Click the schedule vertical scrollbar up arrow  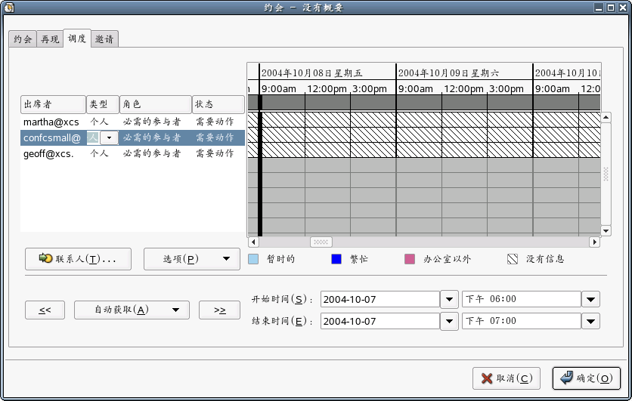click(606, 118)
